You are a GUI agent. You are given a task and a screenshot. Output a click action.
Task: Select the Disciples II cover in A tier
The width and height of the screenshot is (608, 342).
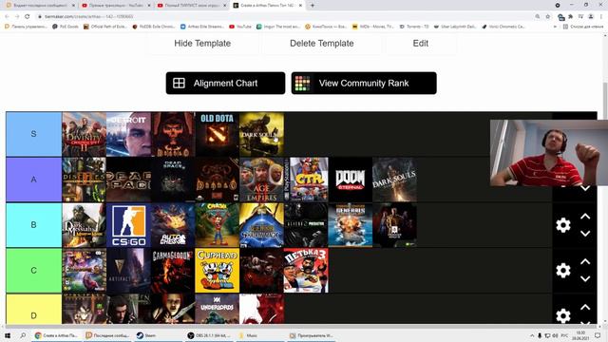85,180
